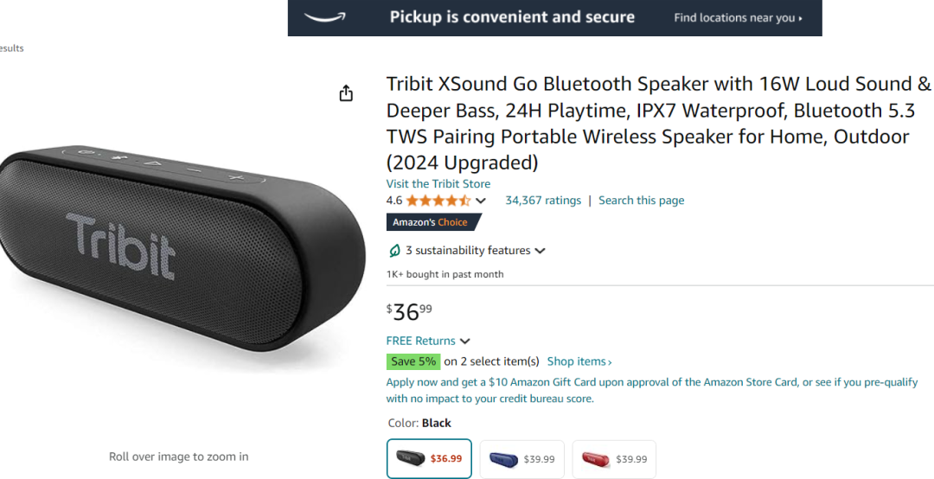Viewport: 934px width, 479px height.
Task: Select the Black color option at $36.99
Action: pyautogui.click(x=429, y=458)
